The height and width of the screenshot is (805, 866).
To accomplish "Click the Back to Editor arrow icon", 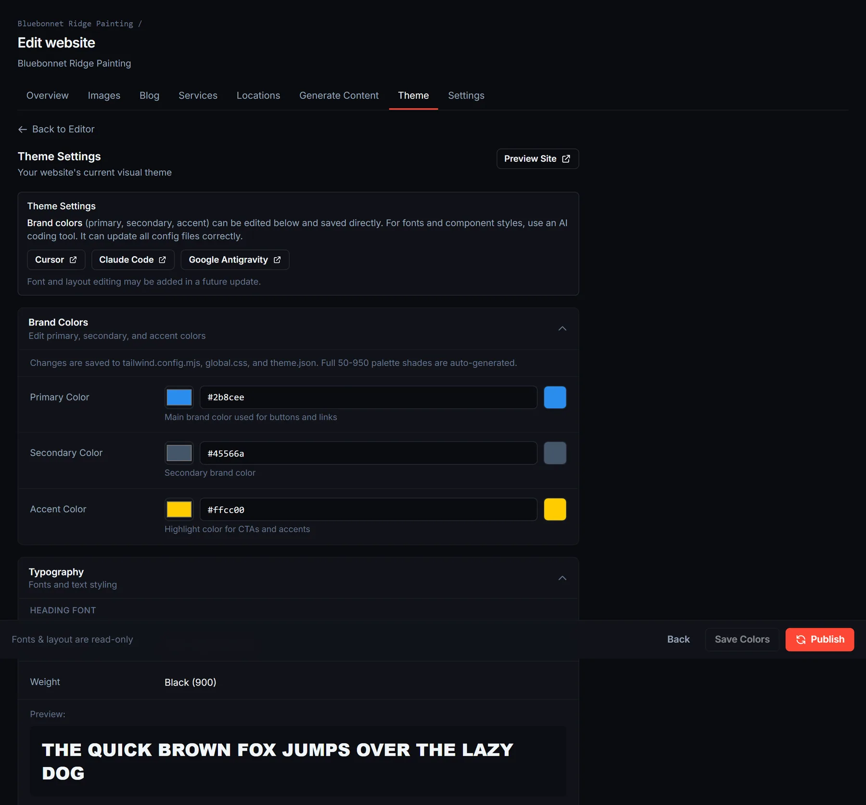I will tap(22, 130).
